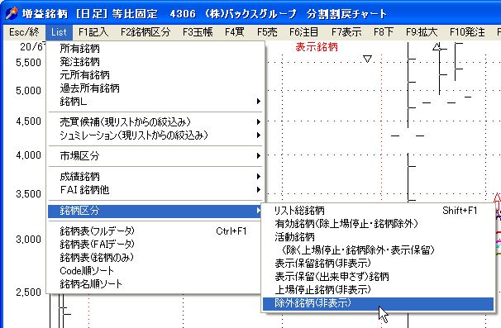This screenshot has height=328, width=501.
Task: Expand arrow beside 売買候補
Action: tap(258, 121)
